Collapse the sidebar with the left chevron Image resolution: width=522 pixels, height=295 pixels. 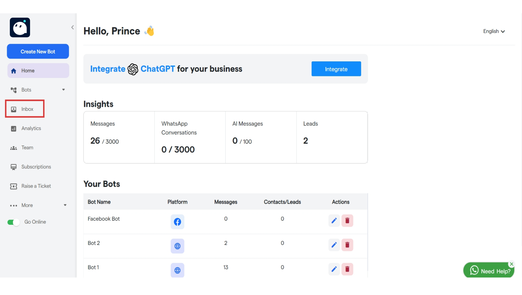[73, 27]
